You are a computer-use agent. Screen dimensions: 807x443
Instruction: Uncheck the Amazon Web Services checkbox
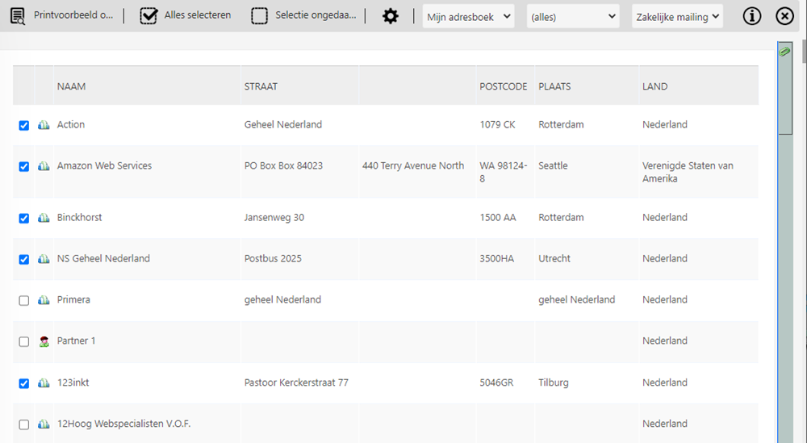(23, 167)
